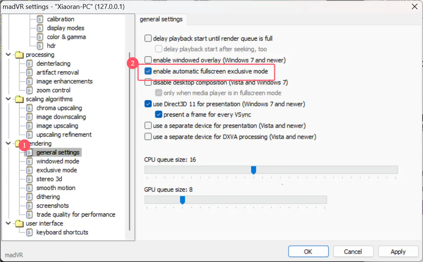423x262 pixels.
Task: Click the 'user interface' folder icon
Action: [19, 224]
